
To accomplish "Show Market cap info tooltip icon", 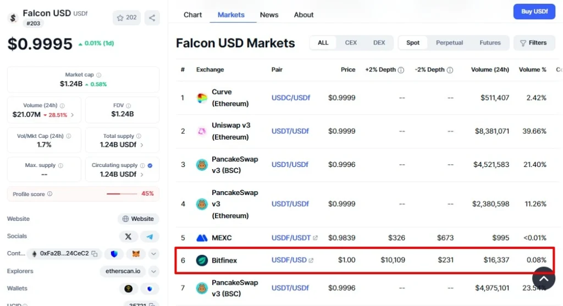I will click(x=99, y=75).
